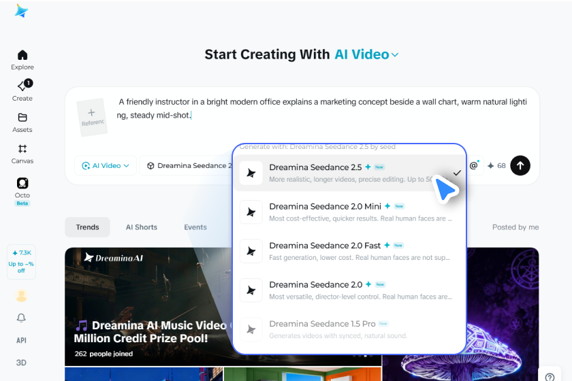The image size is (572, 381).
Task: Click the Seedance 2.0 Fast model icon
Action: (x=251, y=251)
